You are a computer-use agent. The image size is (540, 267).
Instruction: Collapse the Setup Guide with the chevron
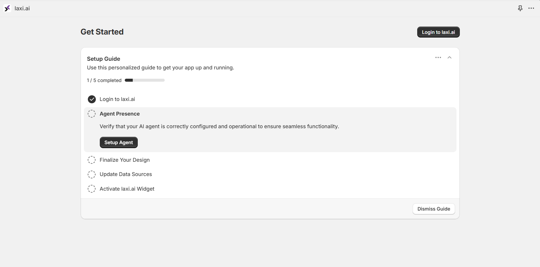click(x=450, y=57)
